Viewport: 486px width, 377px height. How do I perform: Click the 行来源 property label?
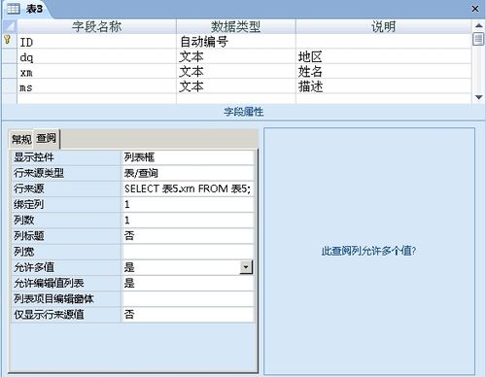[66, 188]
